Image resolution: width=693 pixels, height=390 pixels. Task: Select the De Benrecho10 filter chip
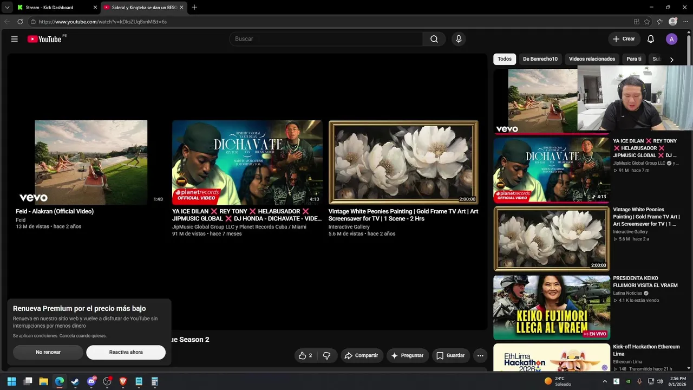(540, 59)
